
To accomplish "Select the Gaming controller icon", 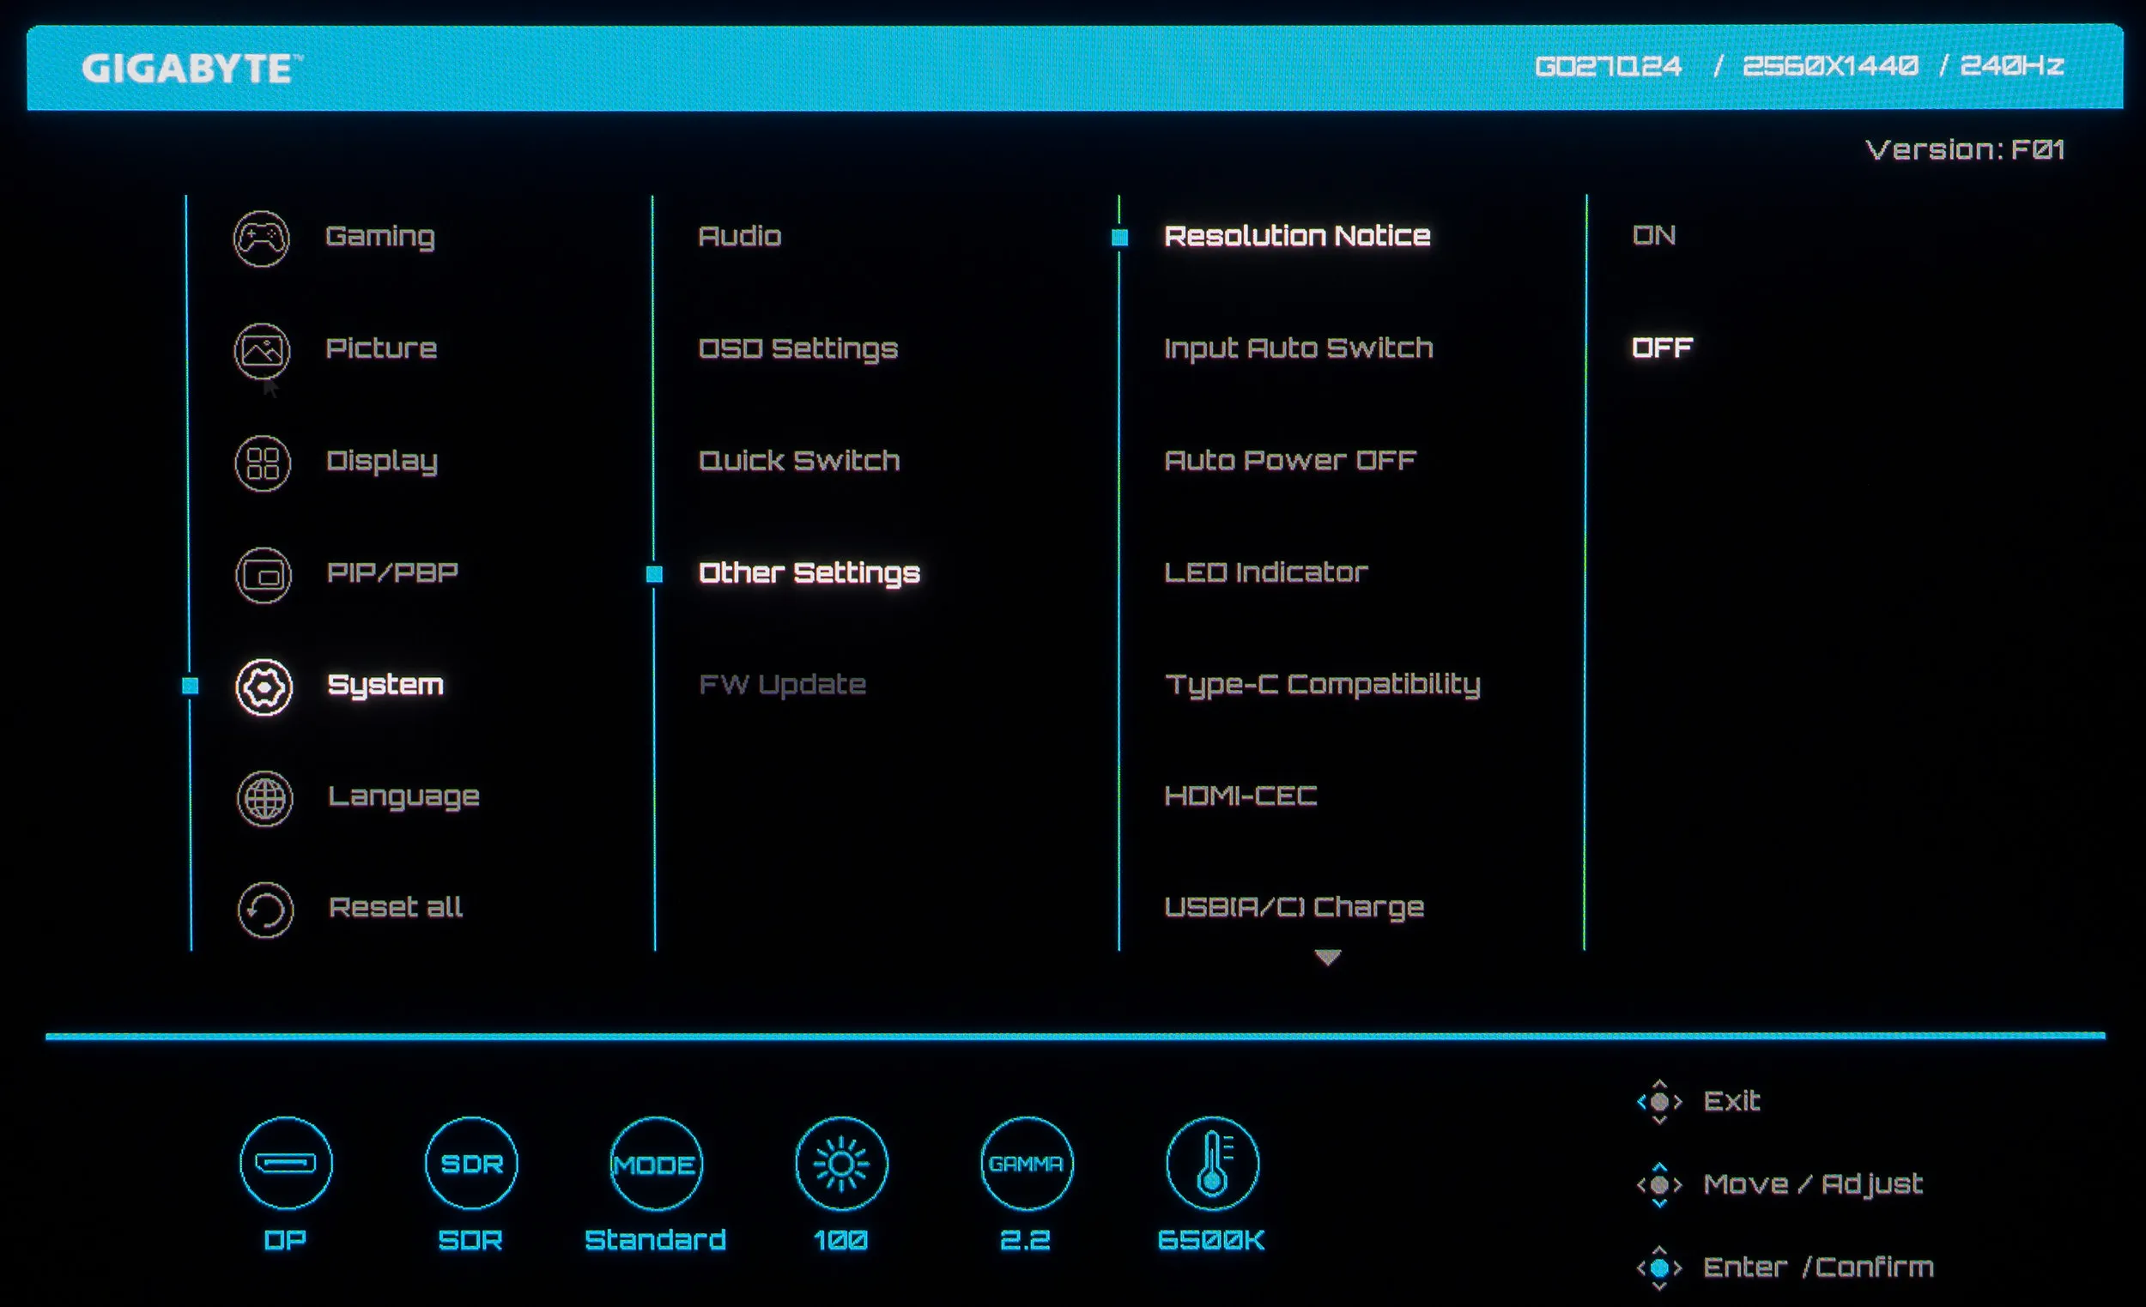I will point(261,238).
